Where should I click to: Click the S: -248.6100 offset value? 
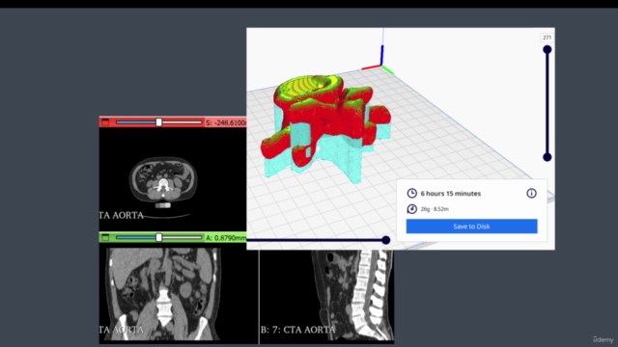point(226,122)
